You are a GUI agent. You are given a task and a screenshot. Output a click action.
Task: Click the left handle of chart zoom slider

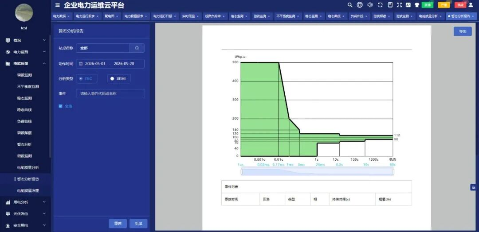coord(242,172)
